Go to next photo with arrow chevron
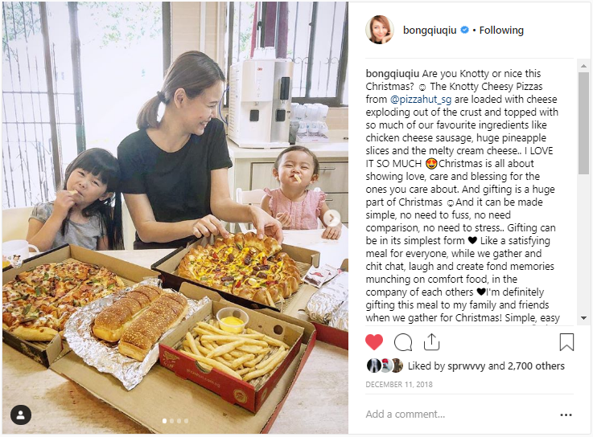593x437 pixels. 332,218
